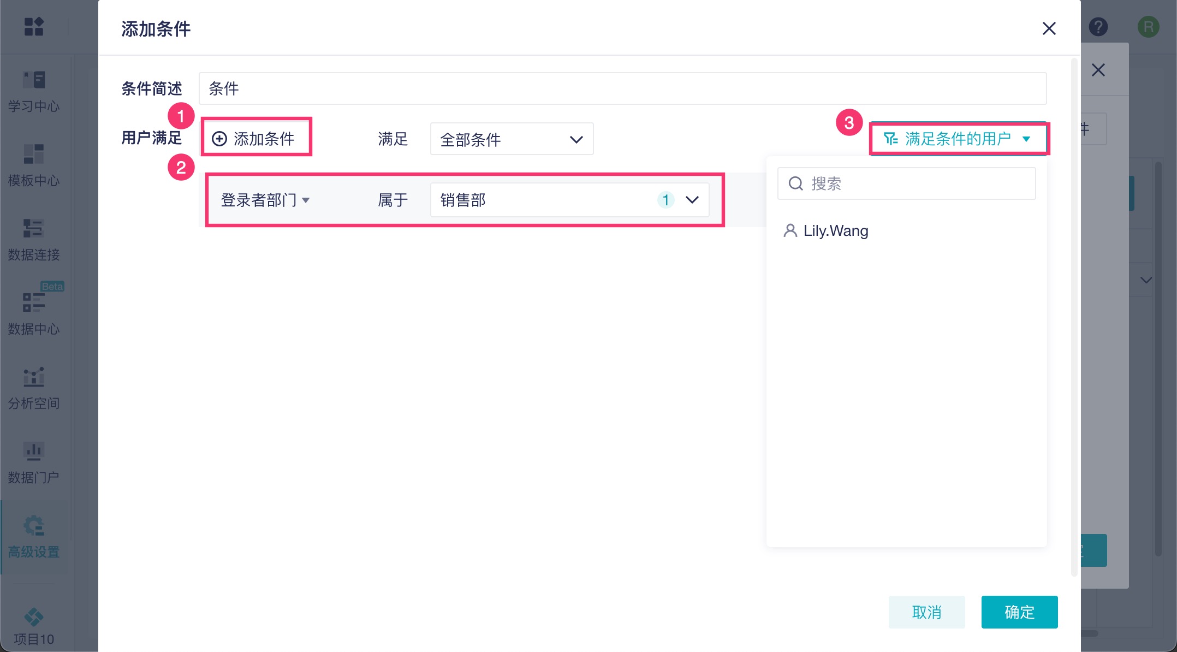
Task: Click the help question mark icon
Action: tap(1098, 27)
